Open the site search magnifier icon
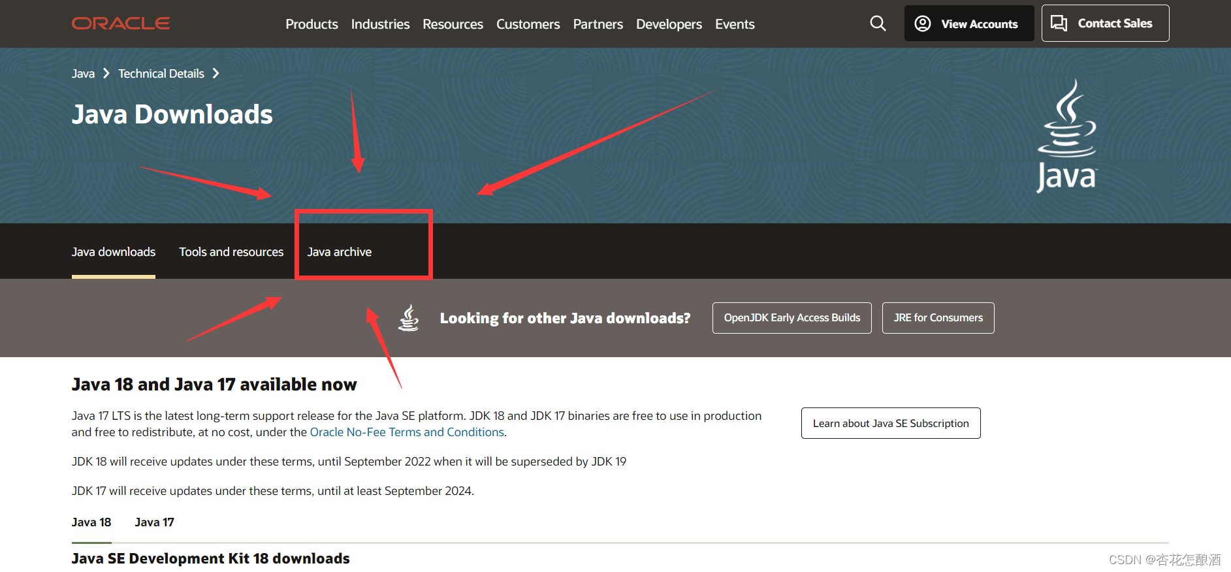Viewport: 1231px width, 572px height. [878, 24]
